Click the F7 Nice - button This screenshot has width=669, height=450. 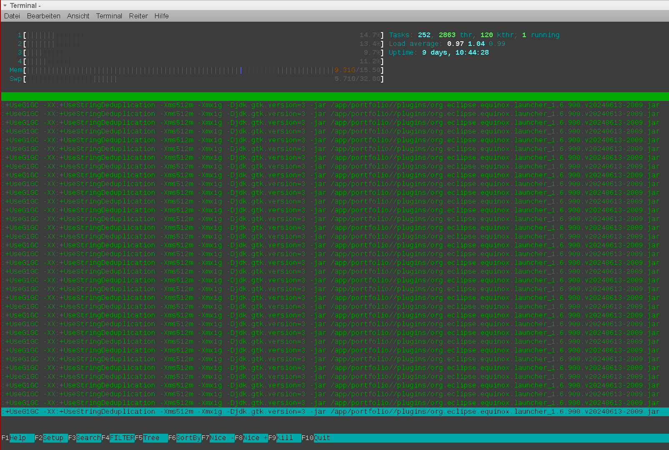[218, 438]
